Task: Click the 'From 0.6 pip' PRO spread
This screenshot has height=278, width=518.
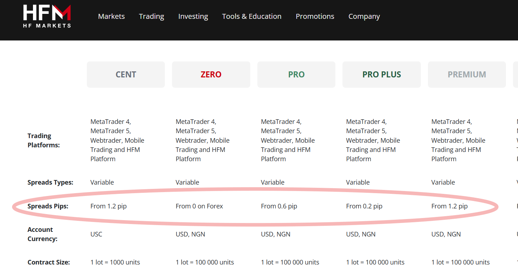Action: tap(279, 206)
